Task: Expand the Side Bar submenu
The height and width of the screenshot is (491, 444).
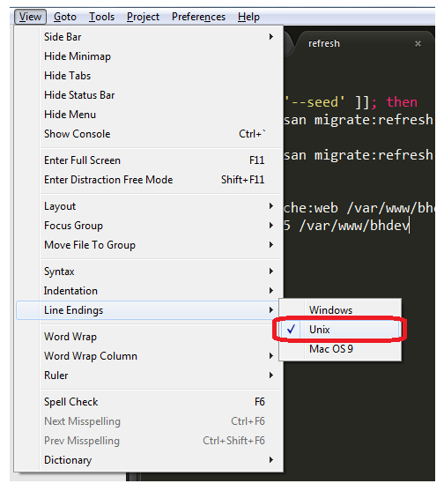Action: [149, 37]
